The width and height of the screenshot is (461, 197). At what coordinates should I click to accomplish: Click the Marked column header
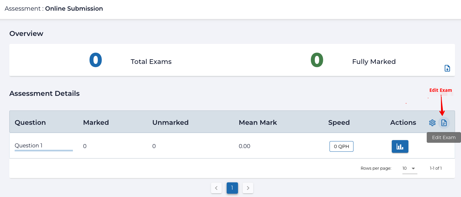coord(96,122)
